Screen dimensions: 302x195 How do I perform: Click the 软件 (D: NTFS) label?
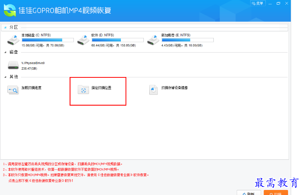pyautogui.click(x=103, y=35)
